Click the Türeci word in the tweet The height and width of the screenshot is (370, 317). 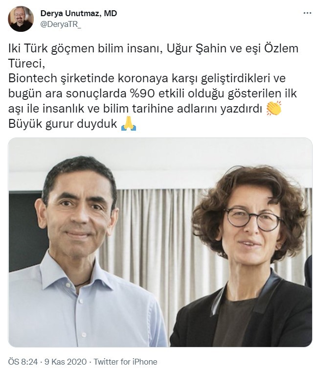[x=26, y=64]
